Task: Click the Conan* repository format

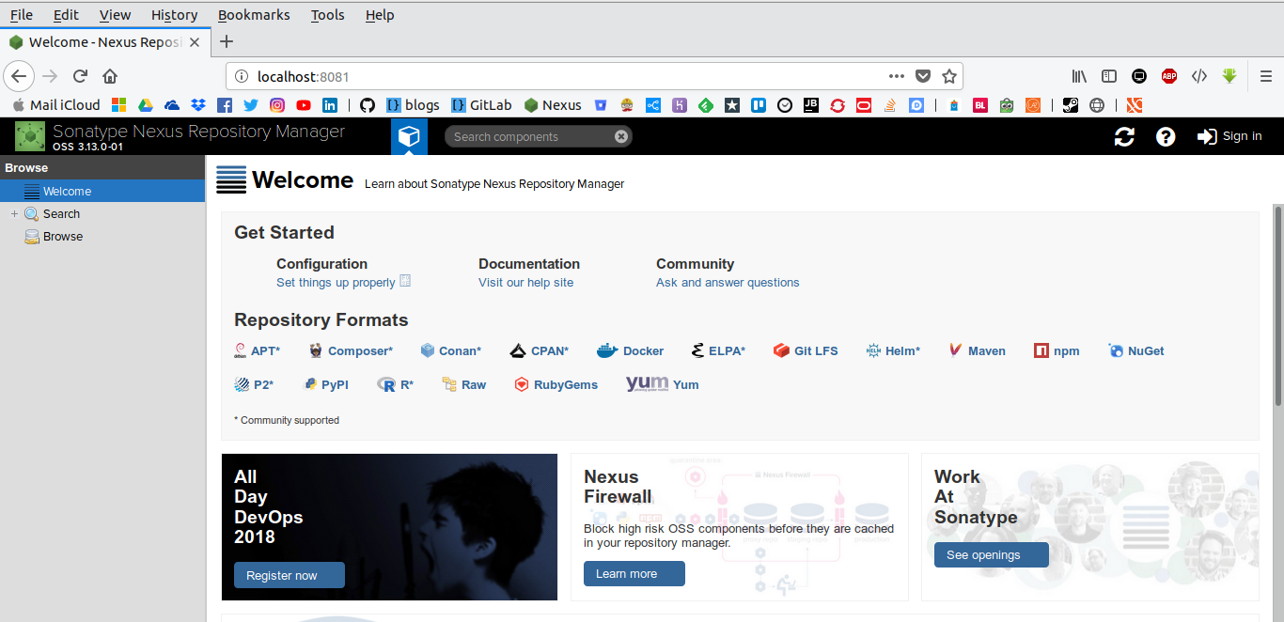Action: (x=451, y=351)
